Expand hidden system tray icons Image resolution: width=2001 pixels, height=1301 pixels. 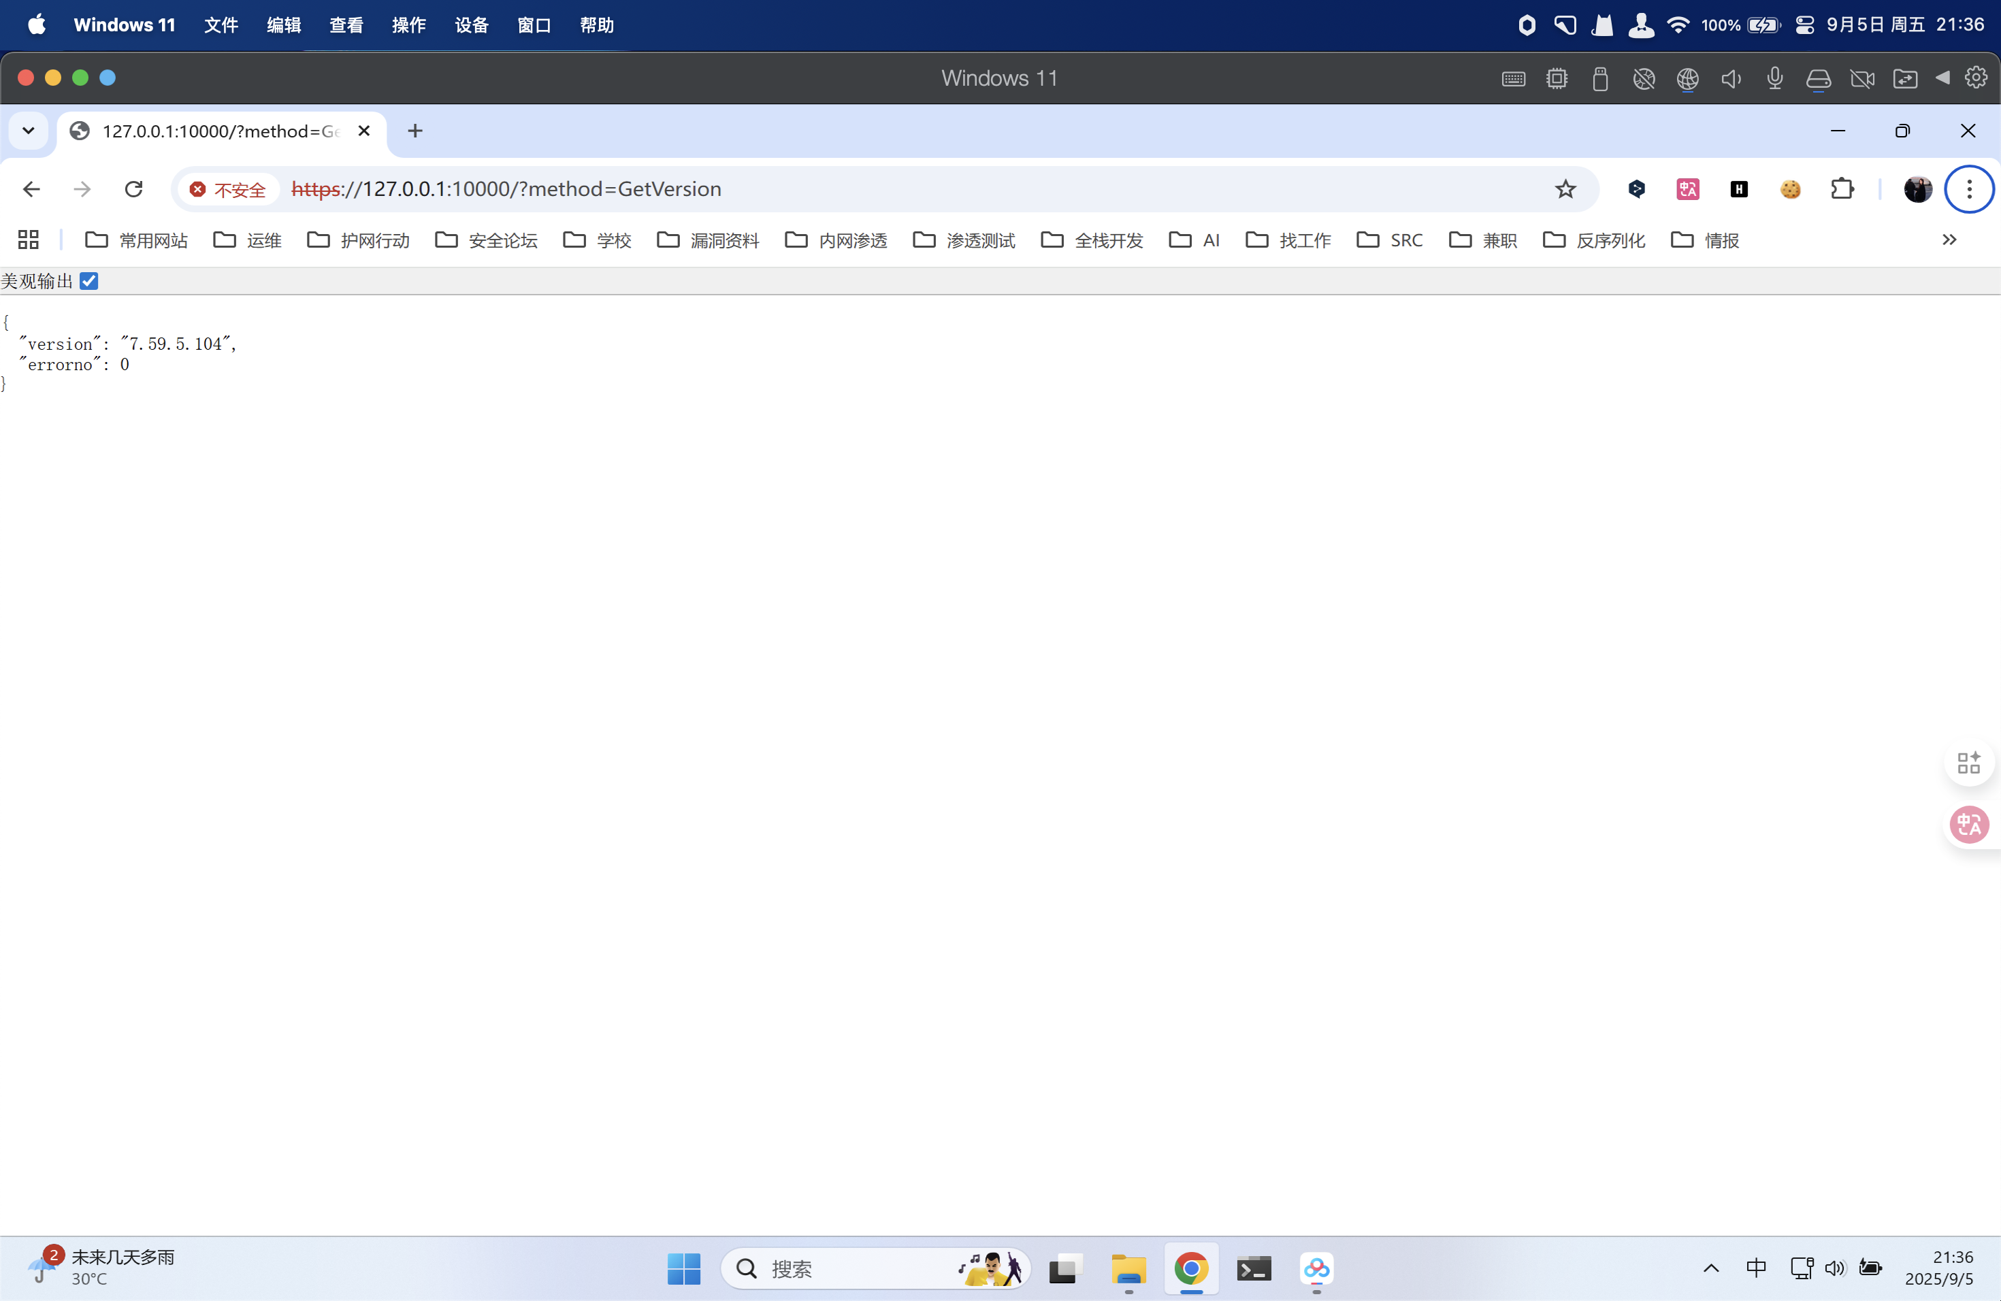tap(1711, 1268)
